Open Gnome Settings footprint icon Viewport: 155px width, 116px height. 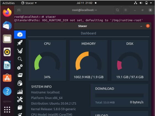(20, 114)
